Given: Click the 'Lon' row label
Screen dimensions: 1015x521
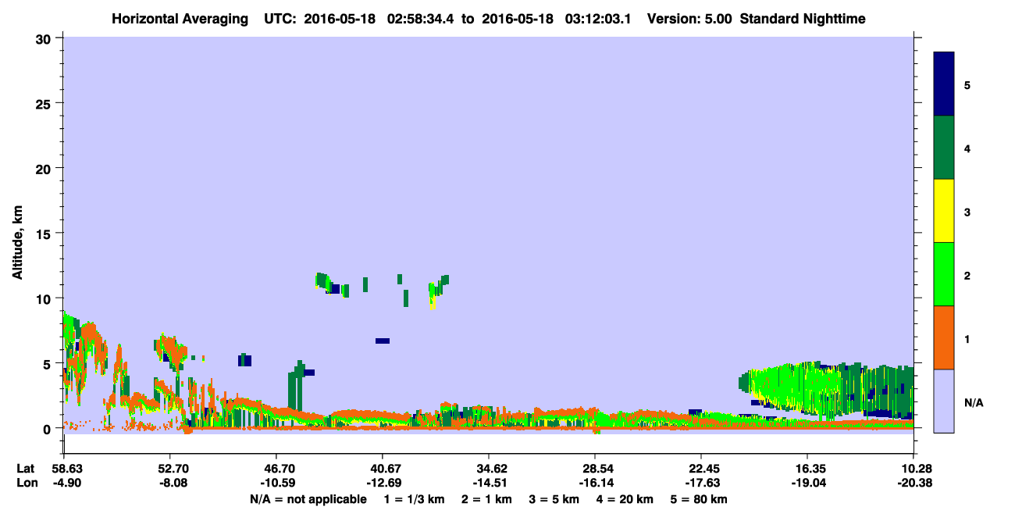Looking at the screenshot, I should point(27,483).
